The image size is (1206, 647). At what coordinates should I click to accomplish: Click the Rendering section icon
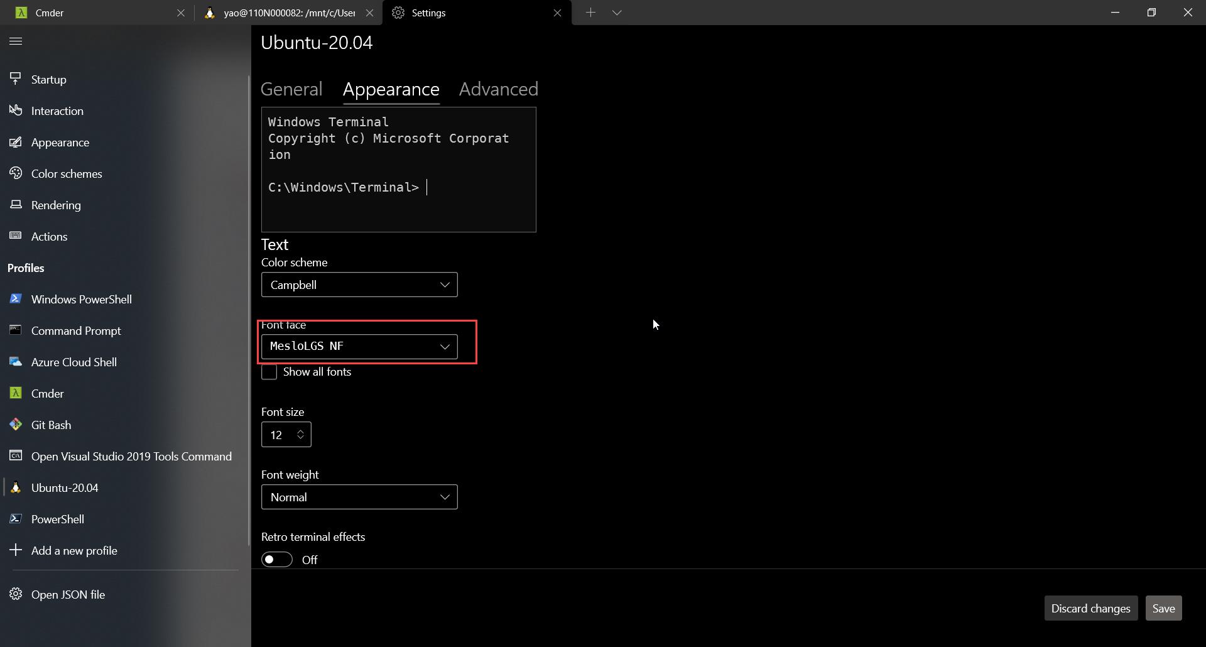click(16, 204)
